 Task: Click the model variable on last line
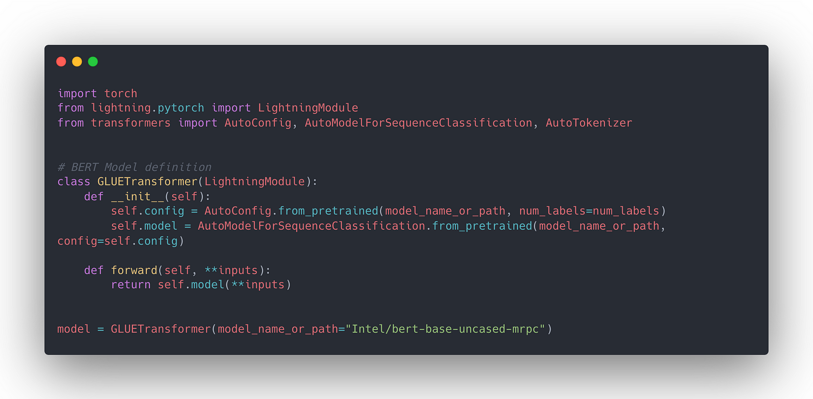[x=74, y=329]
